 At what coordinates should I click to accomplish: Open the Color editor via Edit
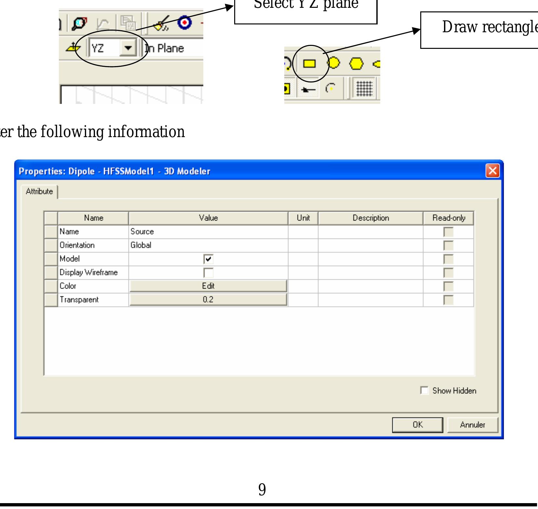coord(208,286)
